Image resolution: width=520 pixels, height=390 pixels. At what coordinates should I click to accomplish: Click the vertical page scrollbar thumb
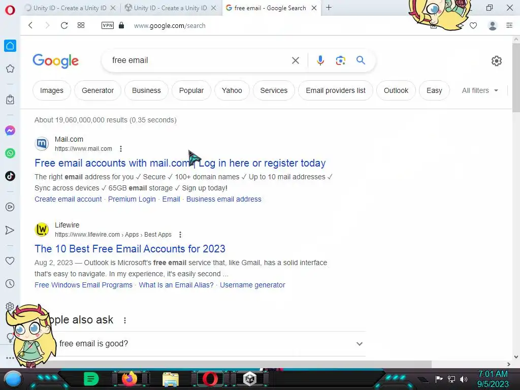516,77
